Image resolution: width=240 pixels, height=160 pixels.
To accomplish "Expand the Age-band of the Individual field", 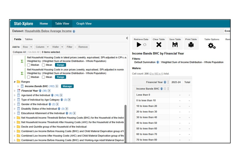I will pos(14,95).
